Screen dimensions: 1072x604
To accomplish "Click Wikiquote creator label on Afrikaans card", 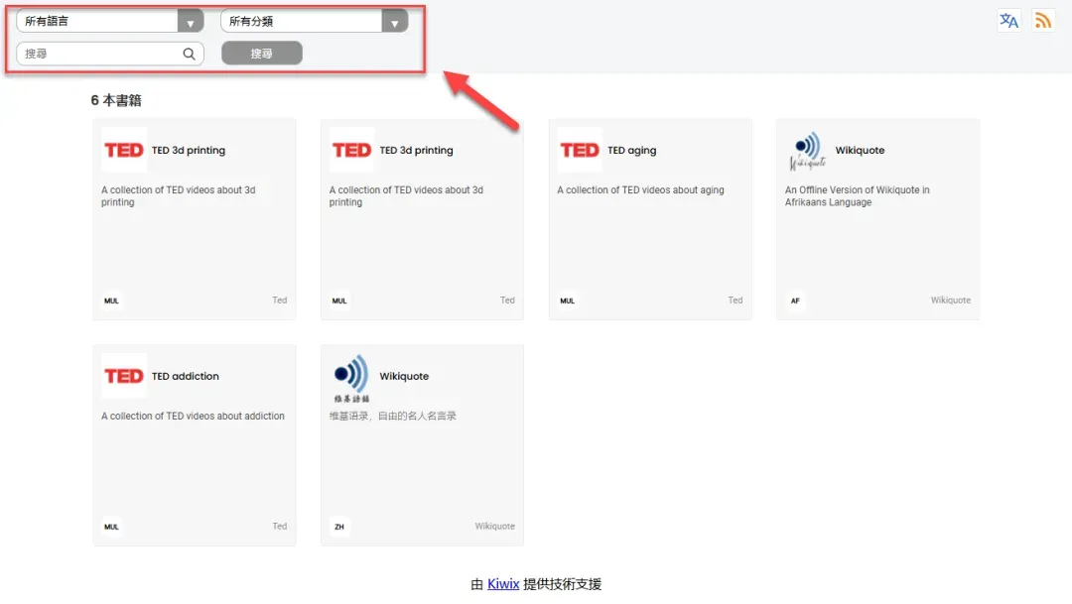I will [x=950, y=300].
